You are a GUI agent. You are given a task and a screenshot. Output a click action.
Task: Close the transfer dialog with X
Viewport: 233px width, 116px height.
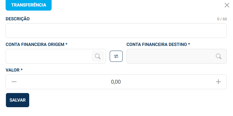pyautogui.click(x=227, y=5)
